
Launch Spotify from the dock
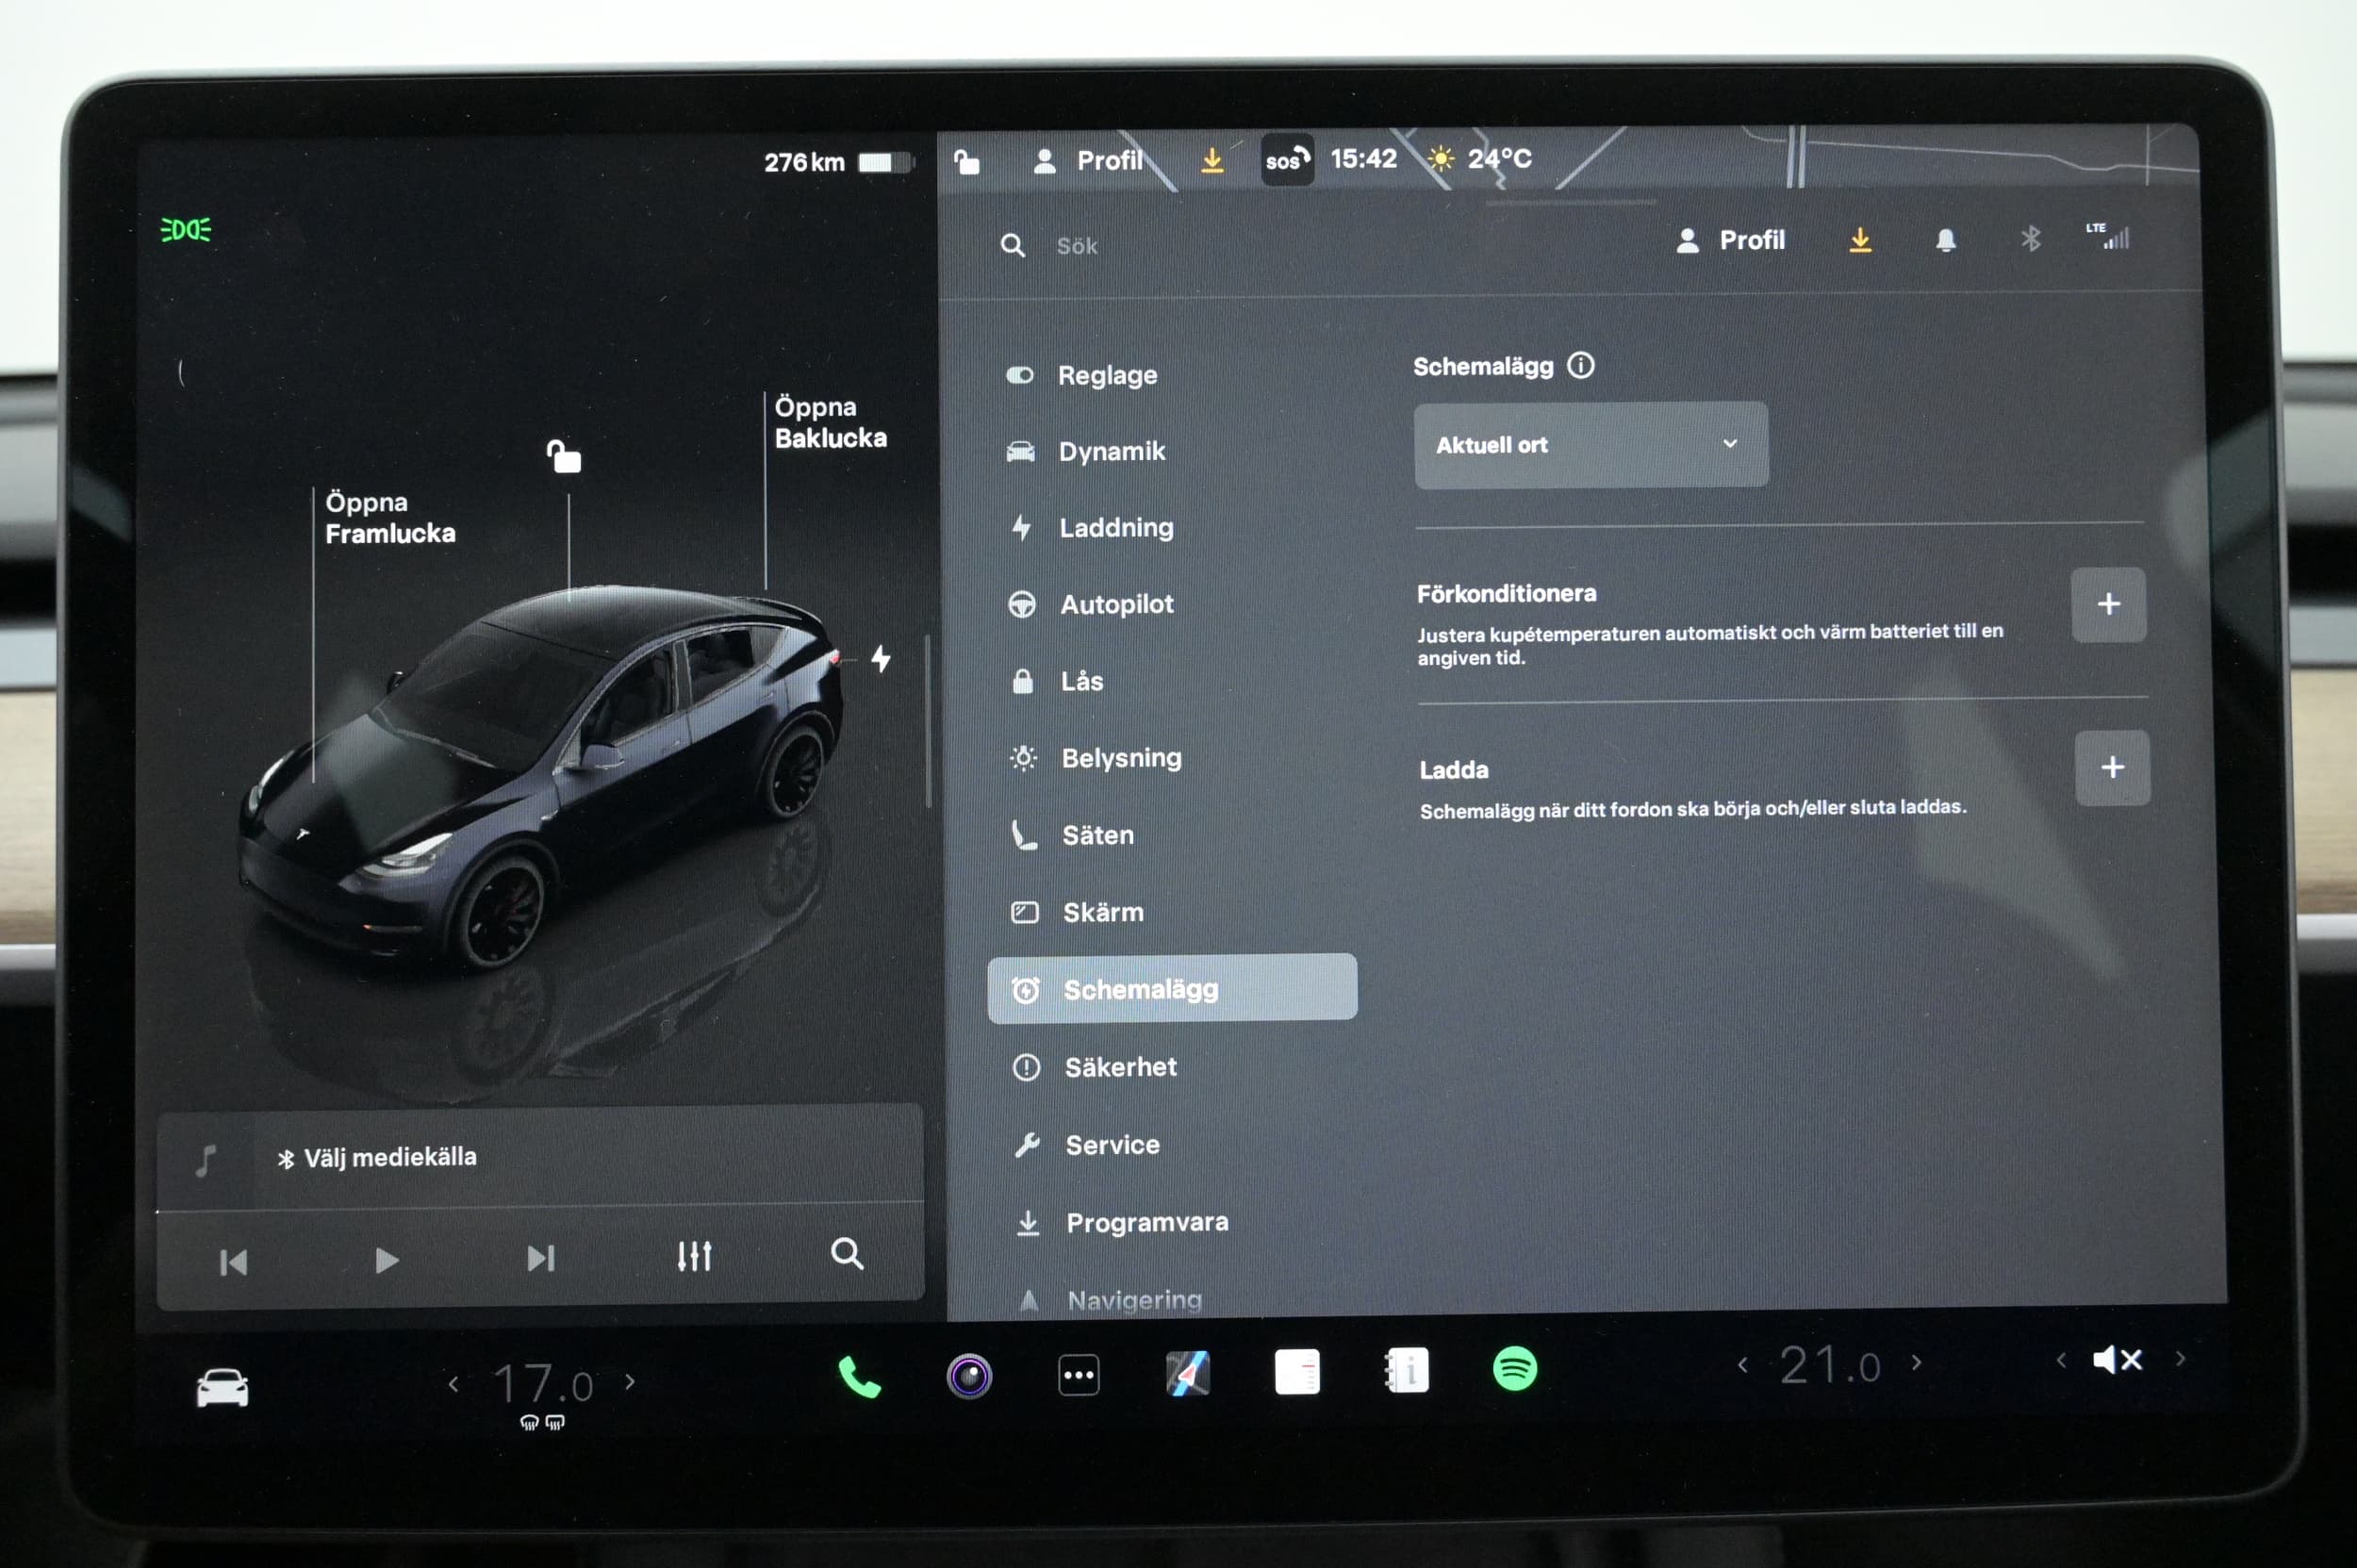pos(1514,1368)
